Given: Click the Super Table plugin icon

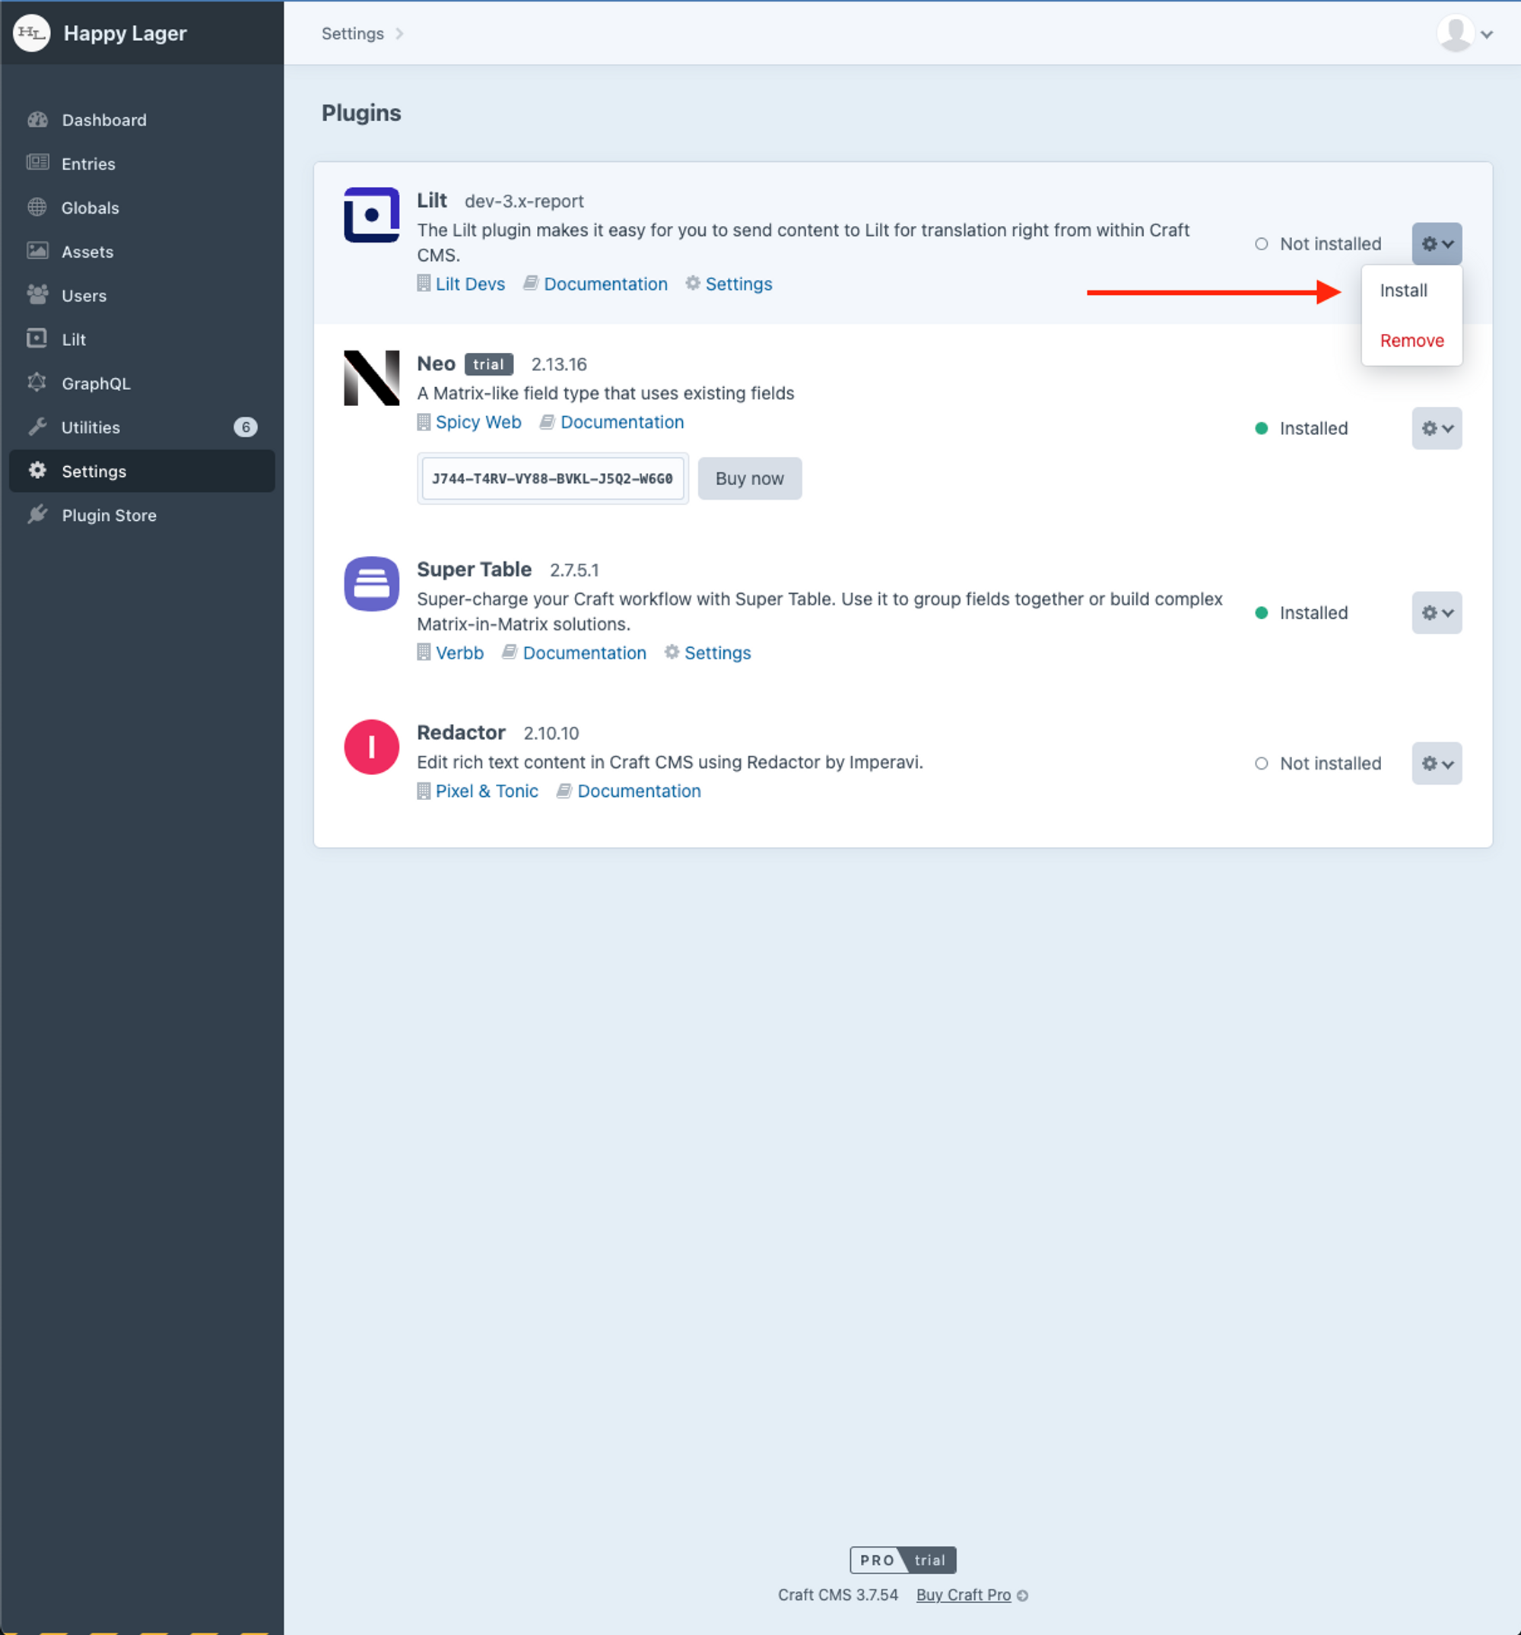Looking at the screenshot, I should (371, 584).
